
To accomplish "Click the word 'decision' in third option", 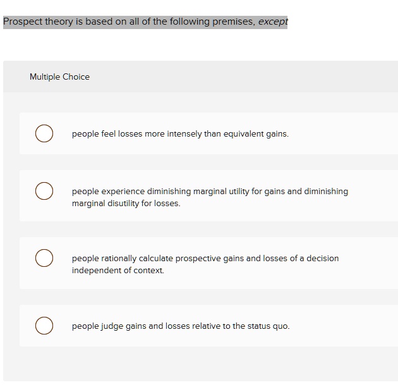I will pos(323,258).
